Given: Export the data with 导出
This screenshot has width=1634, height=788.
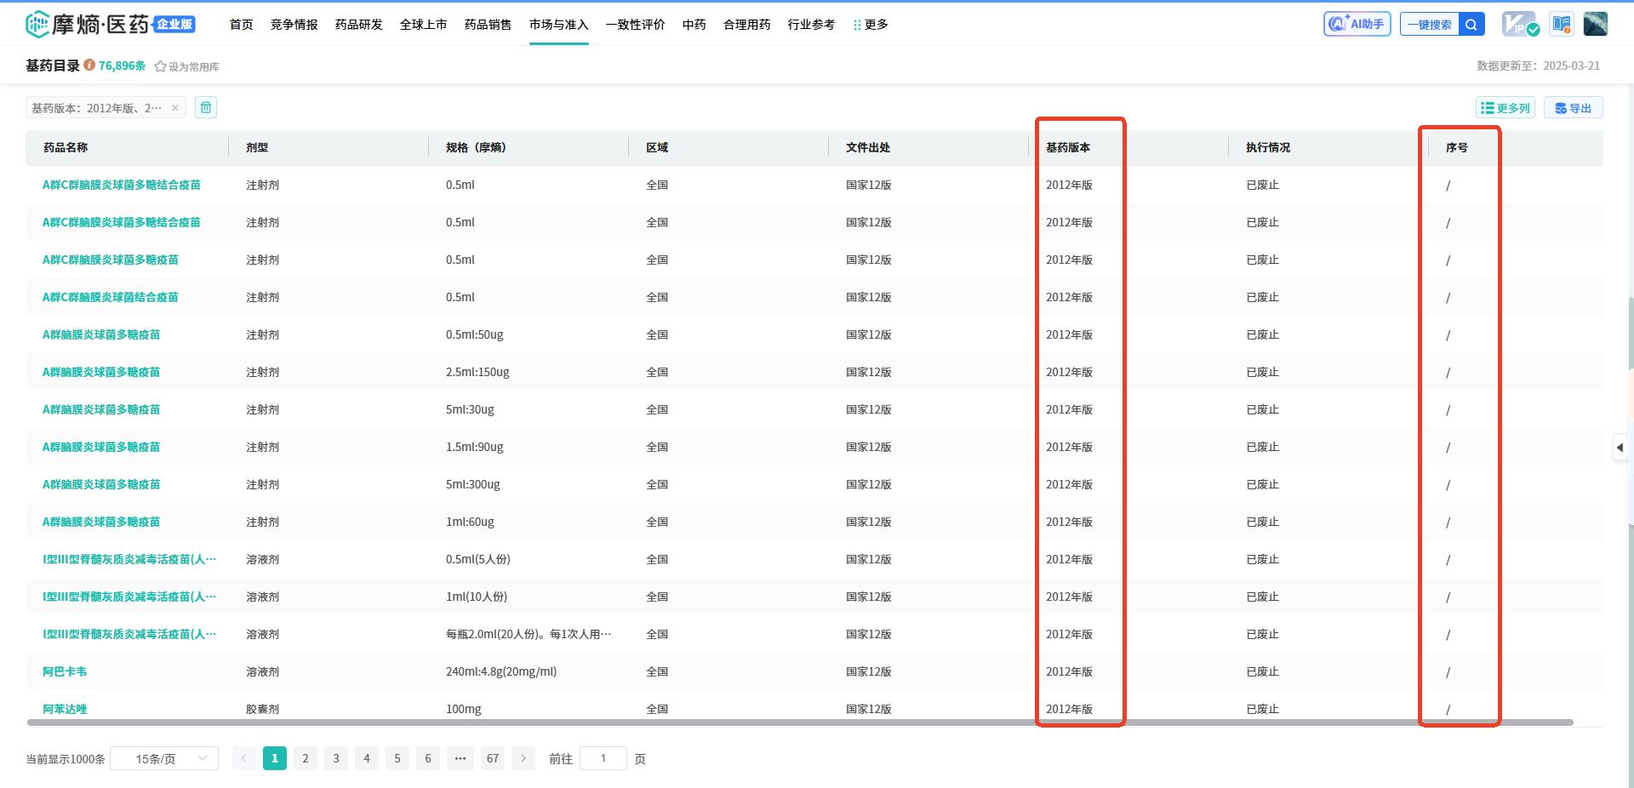Looking at the screenshot, I should [1574, 108].
